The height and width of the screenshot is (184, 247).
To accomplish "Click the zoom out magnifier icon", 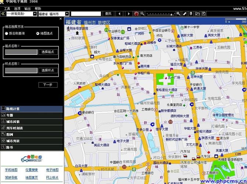I will pyautogui.click(x=142, y=14).
